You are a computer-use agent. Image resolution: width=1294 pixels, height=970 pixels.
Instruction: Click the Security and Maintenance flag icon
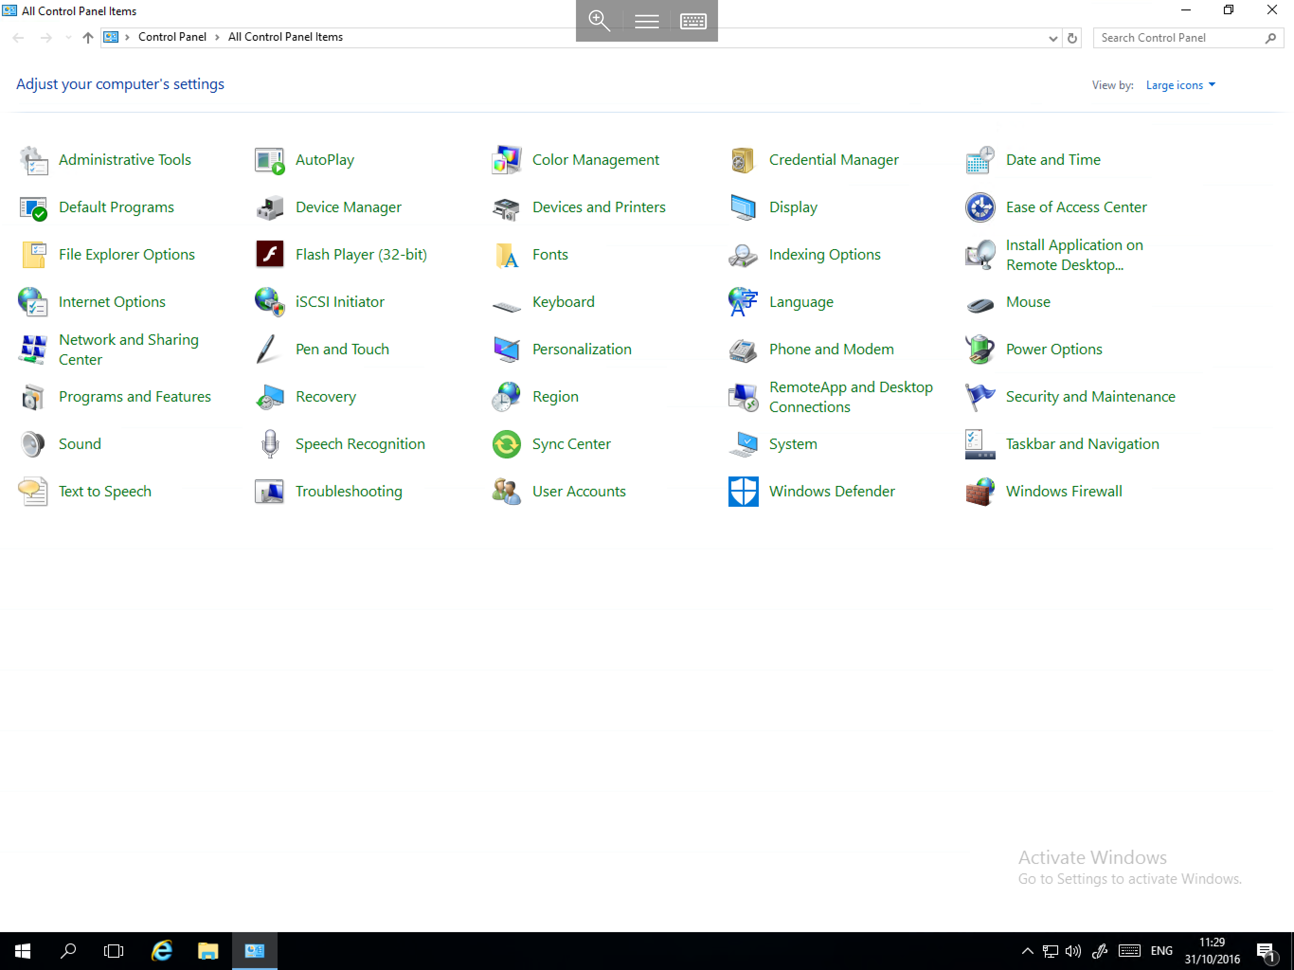[x=980, y=397]
